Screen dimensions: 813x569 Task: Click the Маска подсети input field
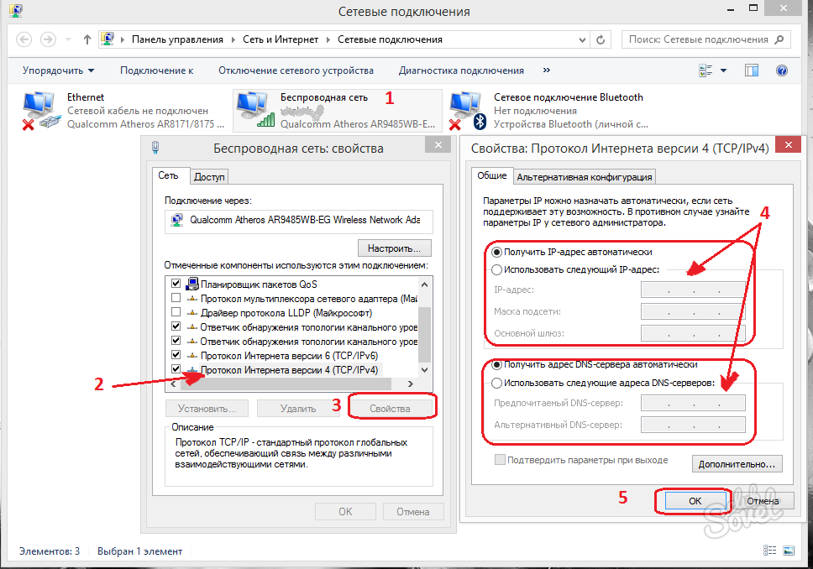693,311
